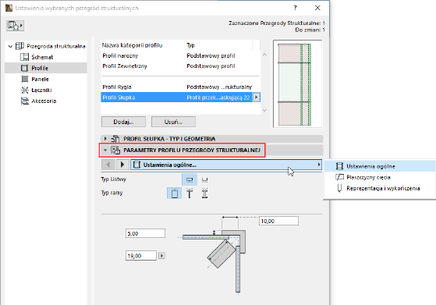Click the Nazwa kategorii profilu column header

132,45
